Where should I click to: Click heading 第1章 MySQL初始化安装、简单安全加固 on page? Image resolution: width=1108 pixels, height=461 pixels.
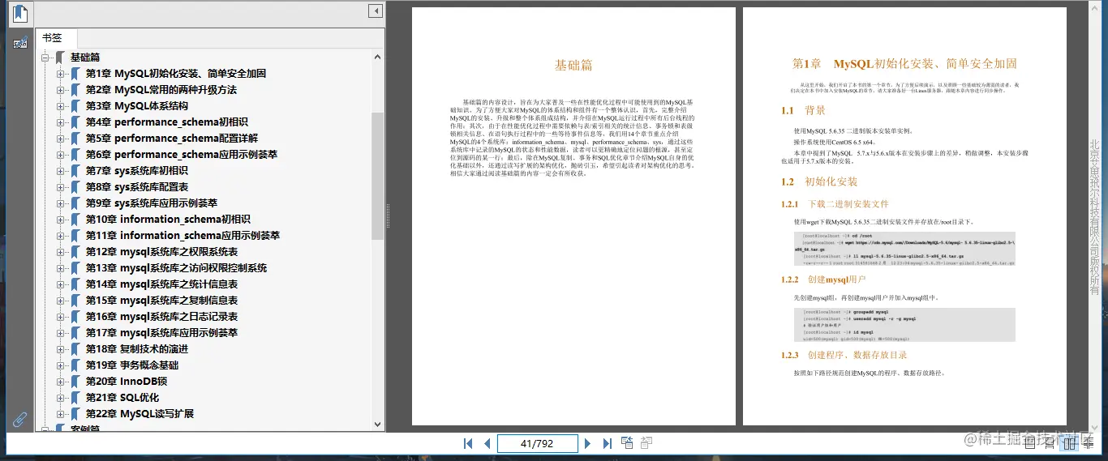(x=904, y=63)
